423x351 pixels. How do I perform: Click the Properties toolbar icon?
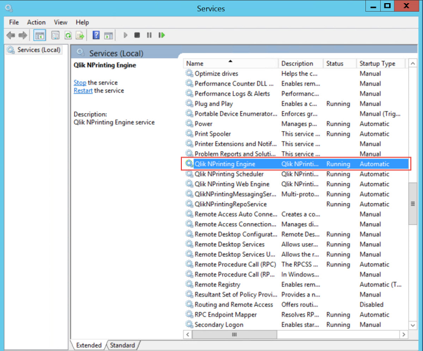coord(55,35)
